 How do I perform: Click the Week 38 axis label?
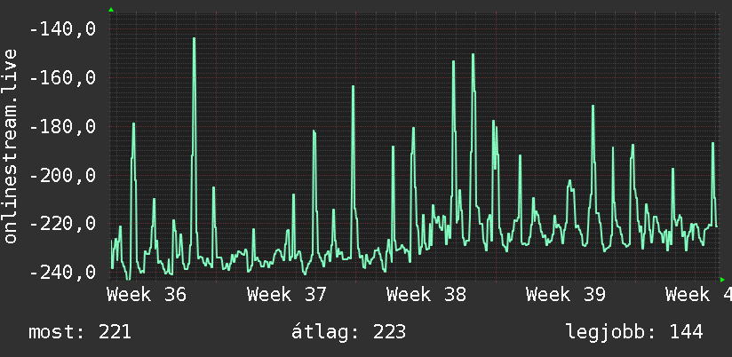(426, 295)
